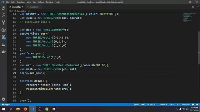Click the round clock-like taskbar app icon
This screenshot has width=200, height=112.
click(x=40, y=109)
